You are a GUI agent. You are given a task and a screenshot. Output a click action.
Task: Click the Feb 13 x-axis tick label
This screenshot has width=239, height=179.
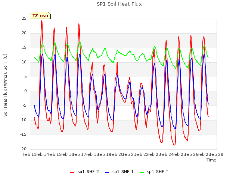(x=30, y=154)
